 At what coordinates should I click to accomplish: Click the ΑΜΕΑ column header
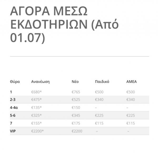coord(131,82)
